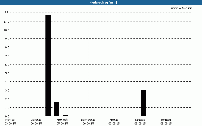Click the 2,0 y-axis value
The width and height of the screenshot is (202, 126).
pyautogui.click(x=7, y=99)
